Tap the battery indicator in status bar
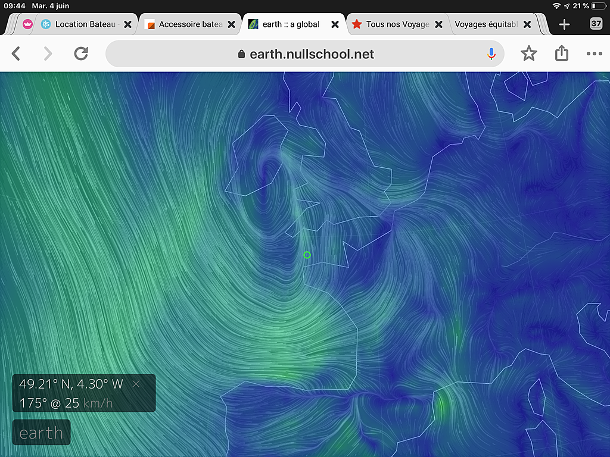Image resolution: width=610 pixels, height=457 pixels. 598,6
